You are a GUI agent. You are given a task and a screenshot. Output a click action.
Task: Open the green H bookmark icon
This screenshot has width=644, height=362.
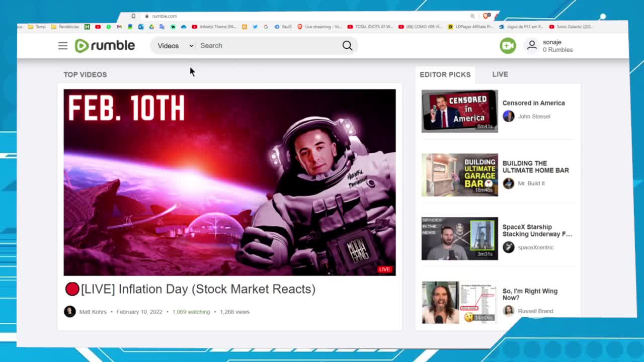pos(87,27)
